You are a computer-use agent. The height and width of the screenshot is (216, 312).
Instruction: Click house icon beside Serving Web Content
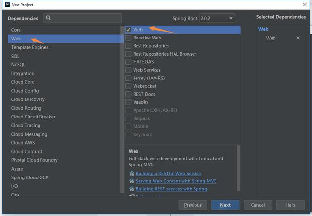[132, 181]
